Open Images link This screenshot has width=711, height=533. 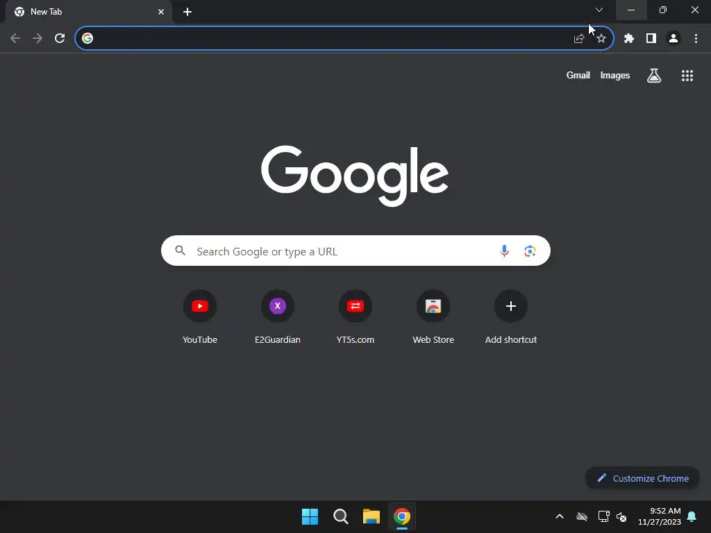click(615, 75)
